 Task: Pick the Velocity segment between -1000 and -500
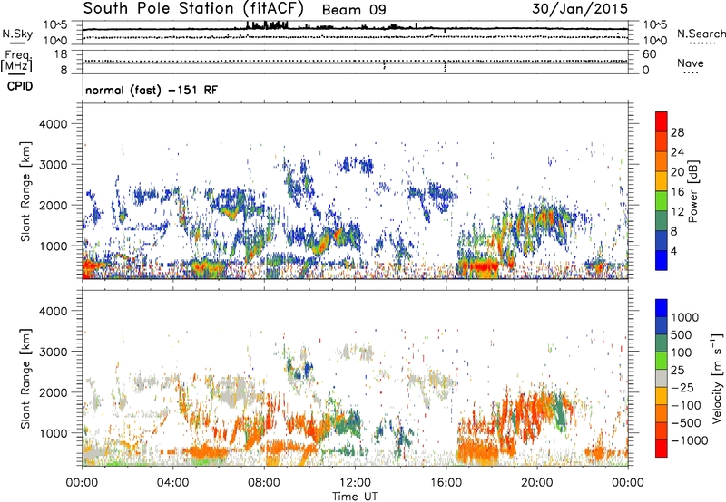coord(662,430)
